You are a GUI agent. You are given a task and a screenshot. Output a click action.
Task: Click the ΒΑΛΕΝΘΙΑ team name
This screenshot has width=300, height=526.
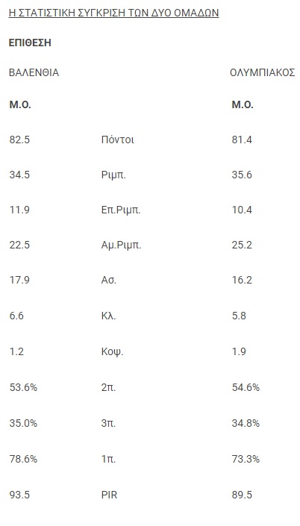coord(34,73)
